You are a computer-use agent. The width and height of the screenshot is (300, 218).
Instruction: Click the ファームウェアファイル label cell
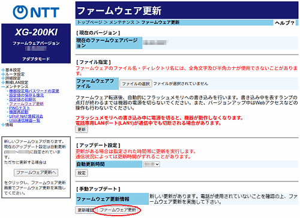pos(97,84)
